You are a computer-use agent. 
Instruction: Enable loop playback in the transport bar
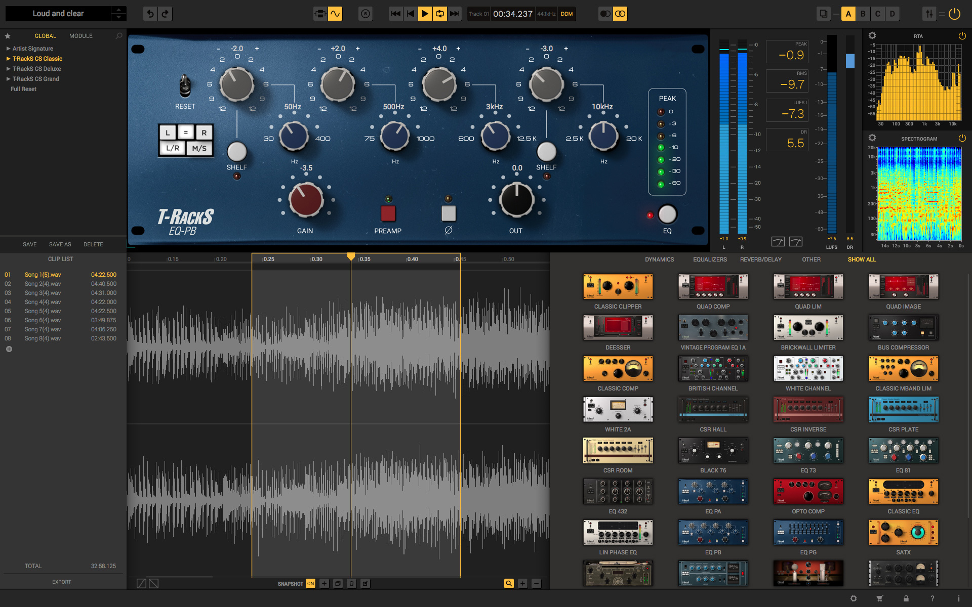(439, 14)
